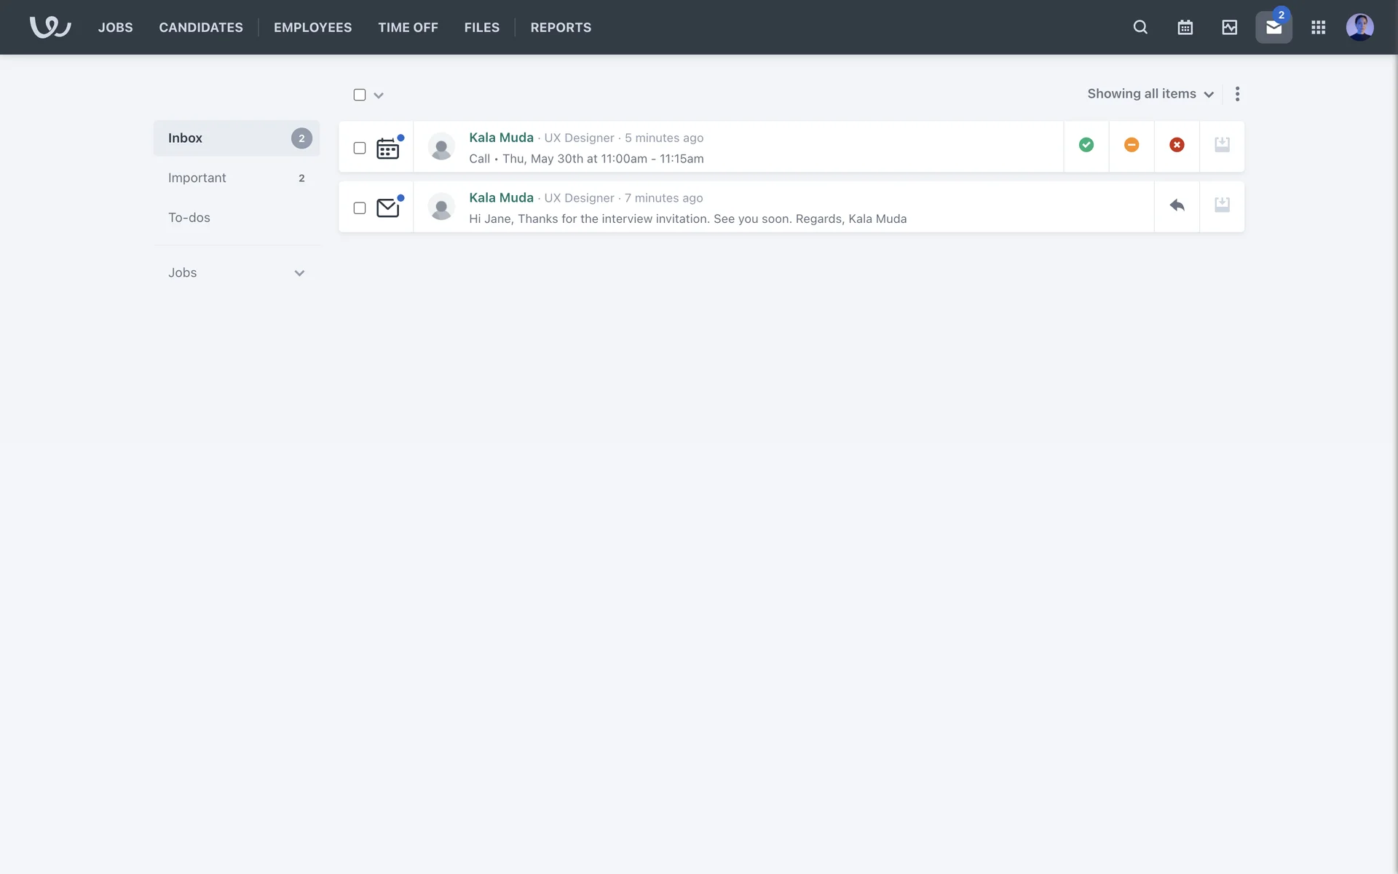Switch to the Important folder
The height and width of the screenshot is (874, 1398).
197,178
